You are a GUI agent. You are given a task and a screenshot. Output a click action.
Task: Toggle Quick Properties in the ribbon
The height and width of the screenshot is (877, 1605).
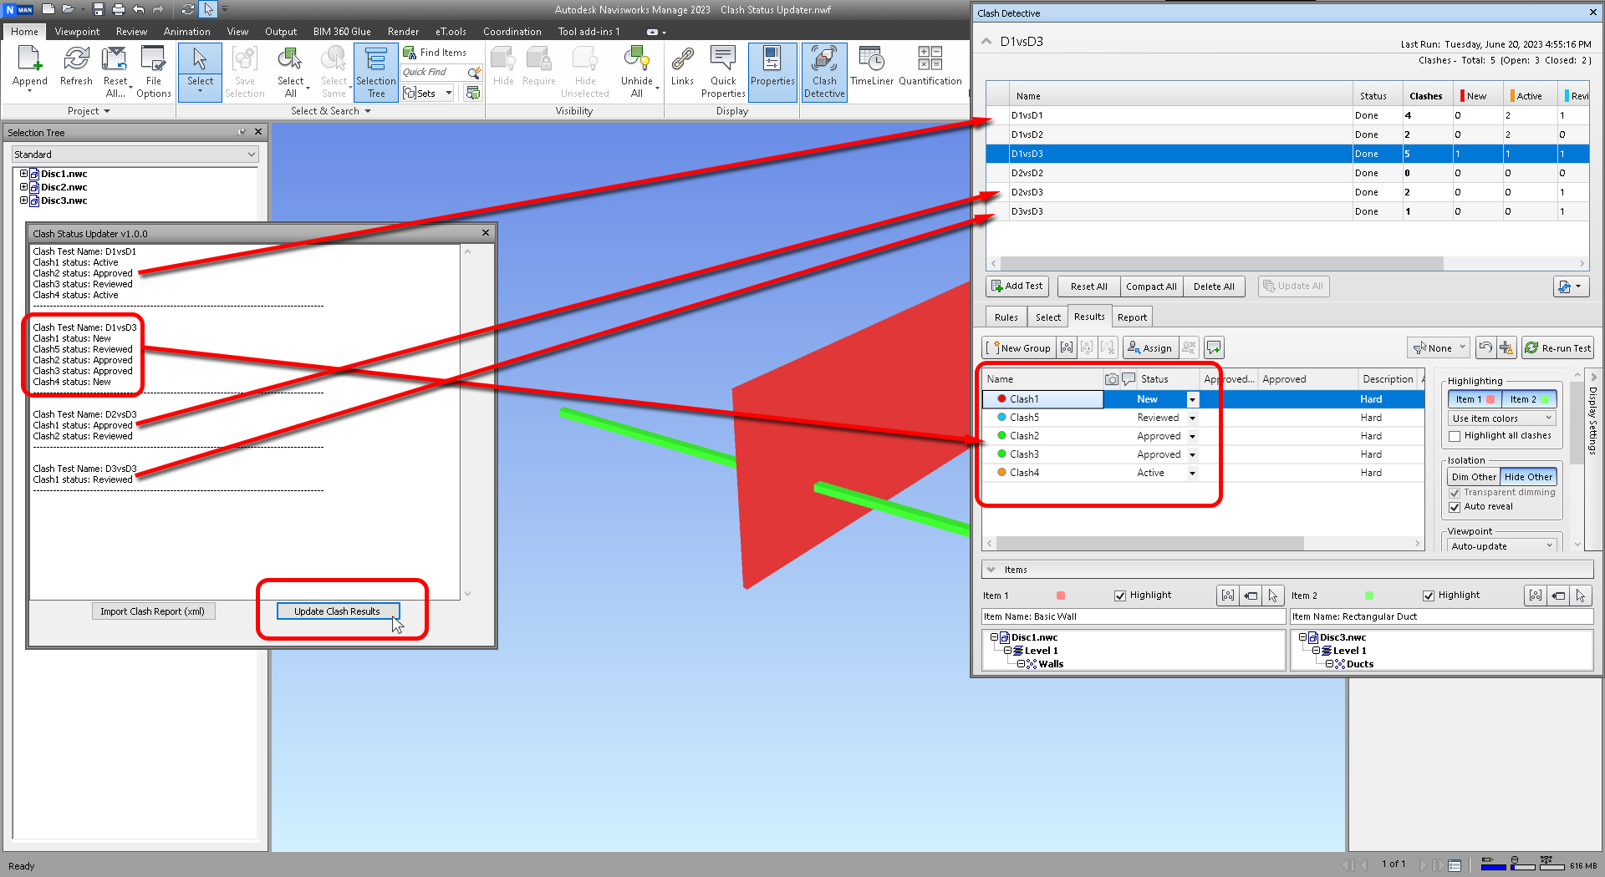(x=723, y=72)
